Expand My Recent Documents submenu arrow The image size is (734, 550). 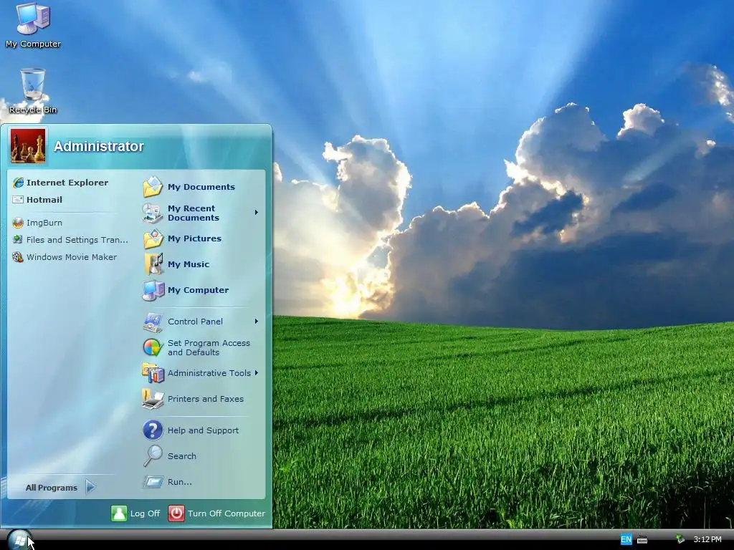click(x=257, y=212)
